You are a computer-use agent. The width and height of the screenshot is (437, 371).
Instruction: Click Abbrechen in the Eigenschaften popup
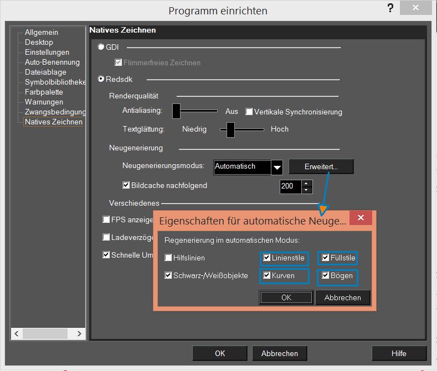[x=342, y=297]
